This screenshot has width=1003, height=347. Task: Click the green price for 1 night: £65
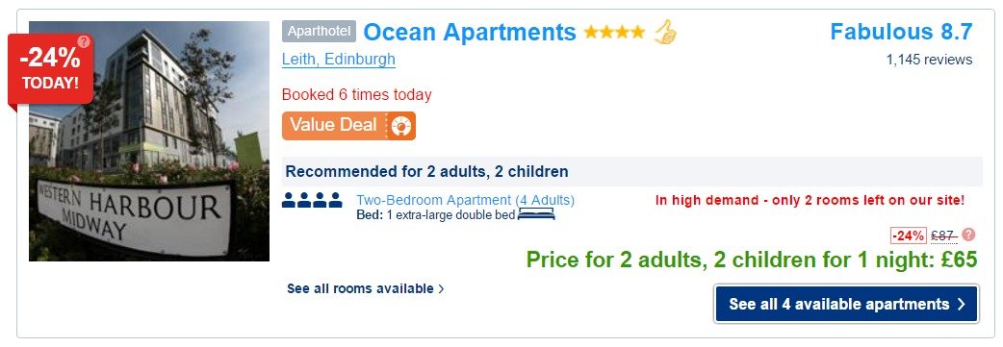click(752, 260)
